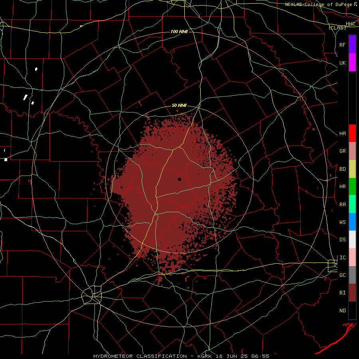Select the dusty pink GR legend swatch
359x359 pixels.
pos(352,151)
